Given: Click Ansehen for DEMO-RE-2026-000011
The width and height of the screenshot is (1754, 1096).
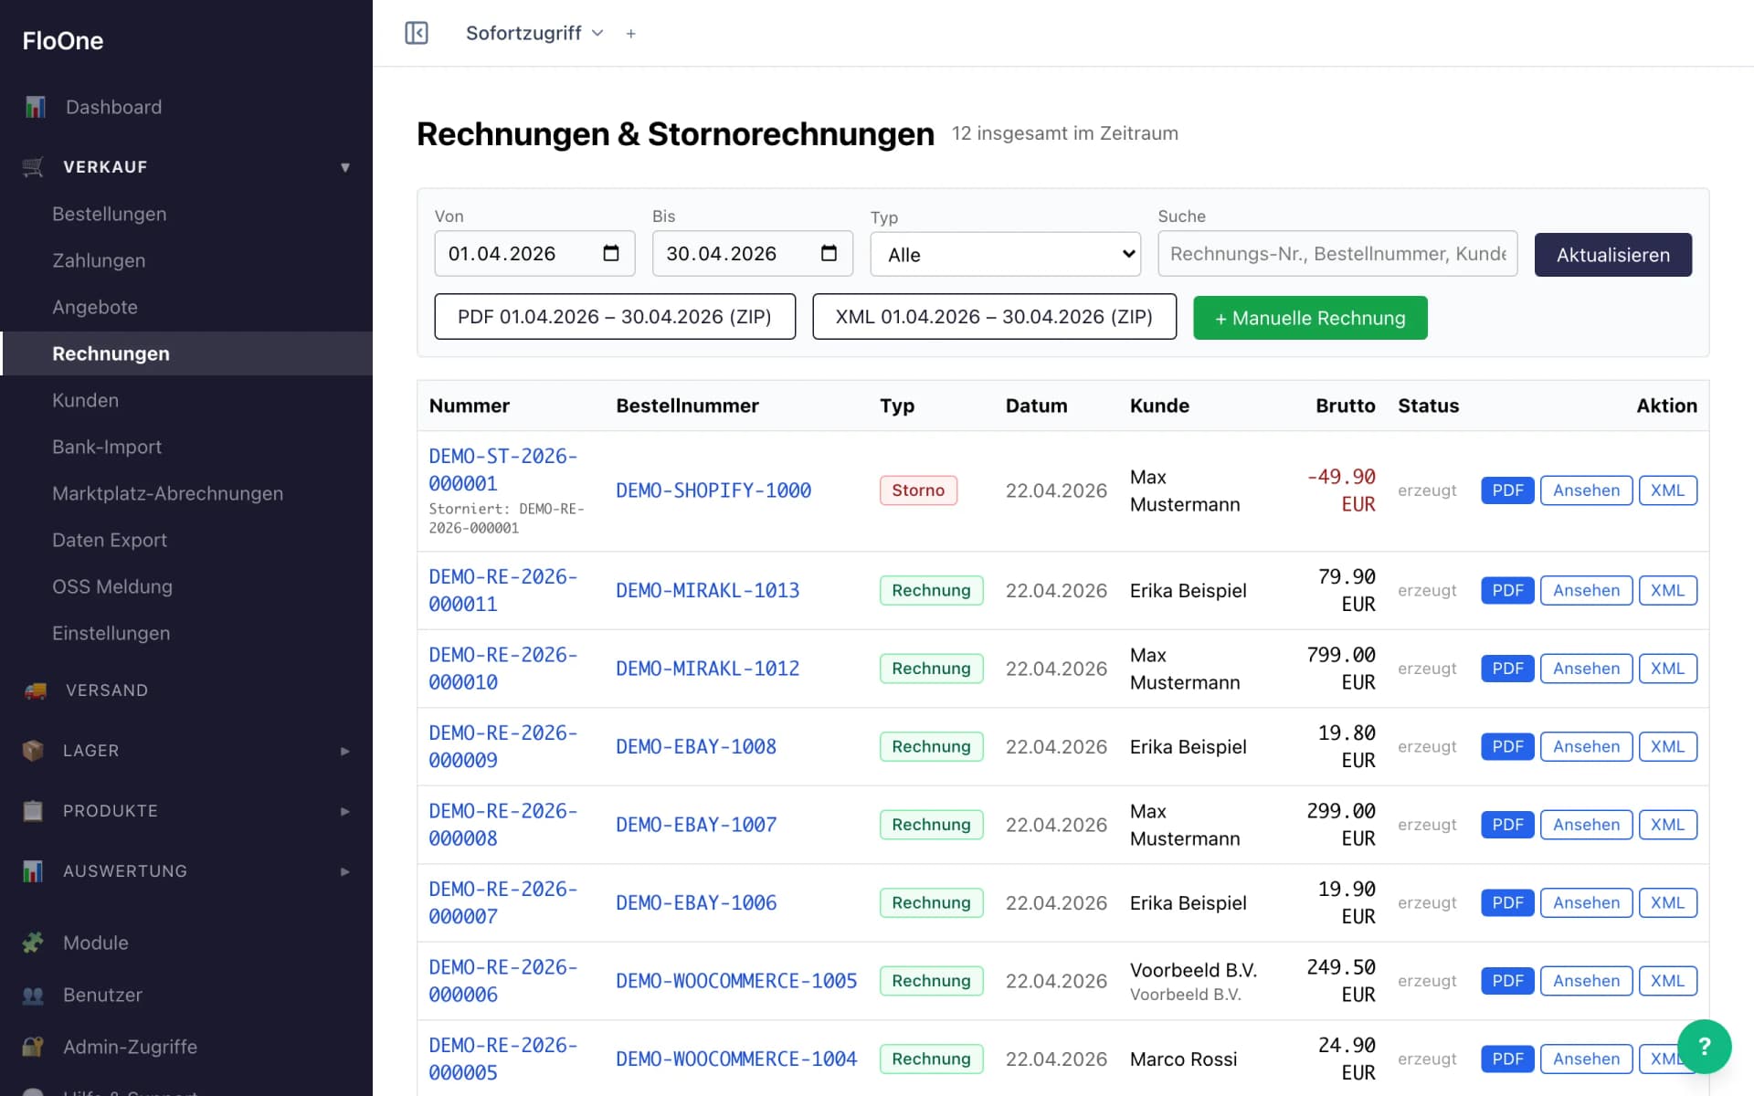Looking at the screenshot, I should [x=1586, y=590].
